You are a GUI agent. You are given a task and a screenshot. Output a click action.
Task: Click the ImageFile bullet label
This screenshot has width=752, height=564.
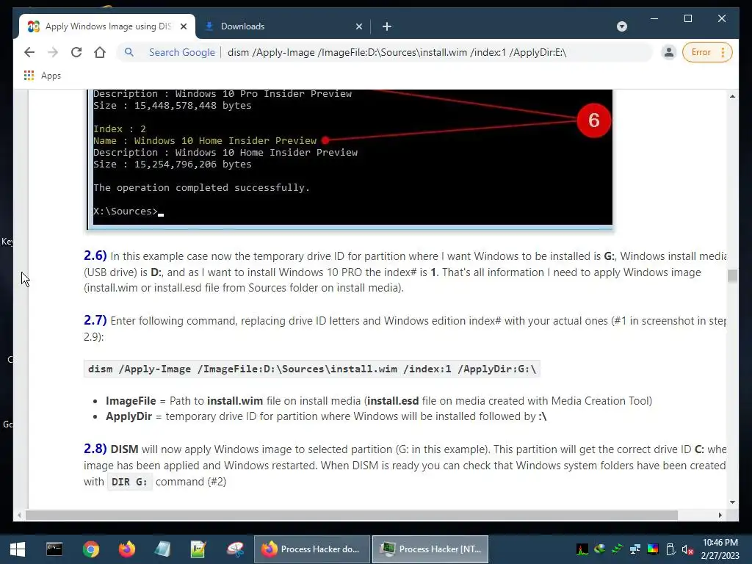click(x=131, y=400)
